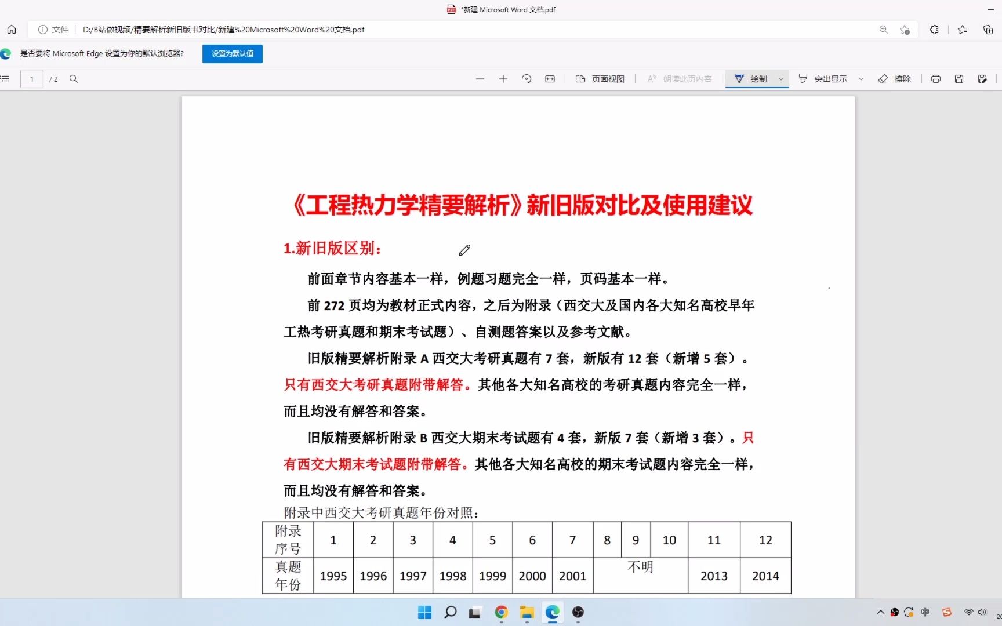Image resolution: width=1002 pixels, height=626 pixels.
Task: Open the volume speaker tray icon
Action: point(982,612)
